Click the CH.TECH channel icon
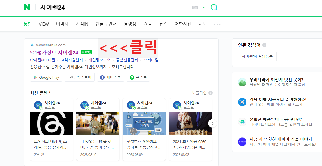This screenshot has width=322, height=166. 242,142
